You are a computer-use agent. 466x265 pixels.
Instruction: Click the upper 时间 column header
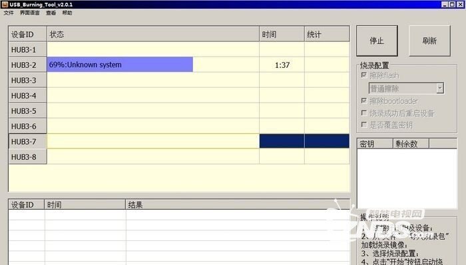(x=282, y=34)
